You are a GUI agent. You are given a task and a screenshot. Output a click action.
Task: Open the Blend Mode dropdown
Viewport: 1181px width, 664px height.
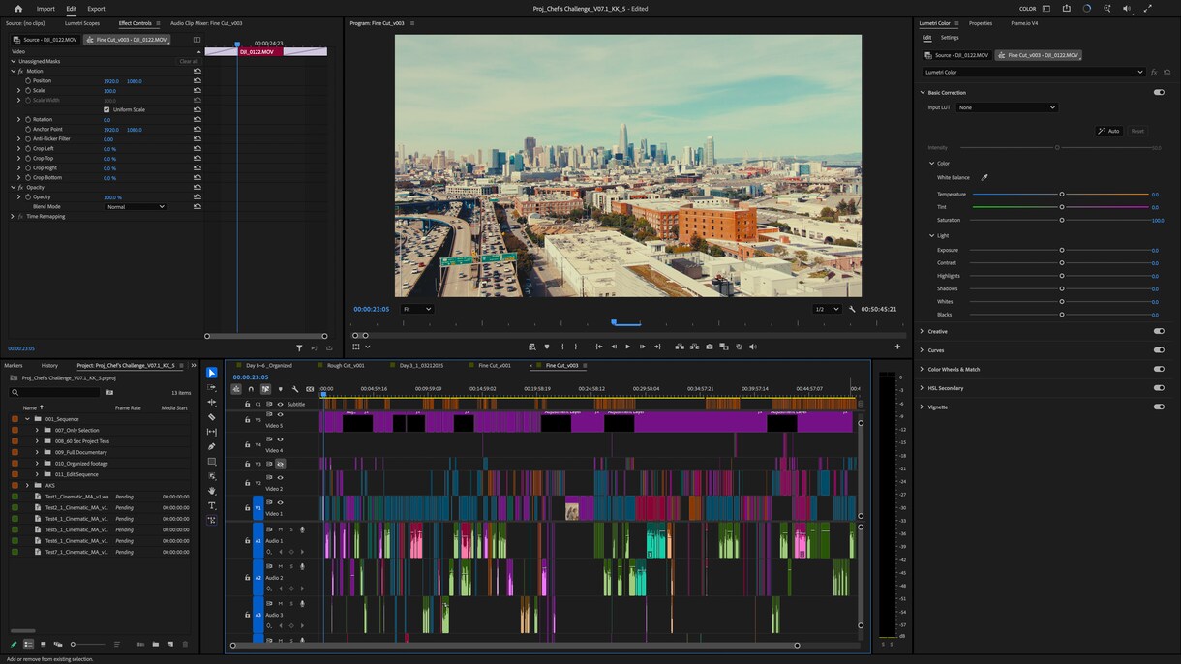pos(136,207)
